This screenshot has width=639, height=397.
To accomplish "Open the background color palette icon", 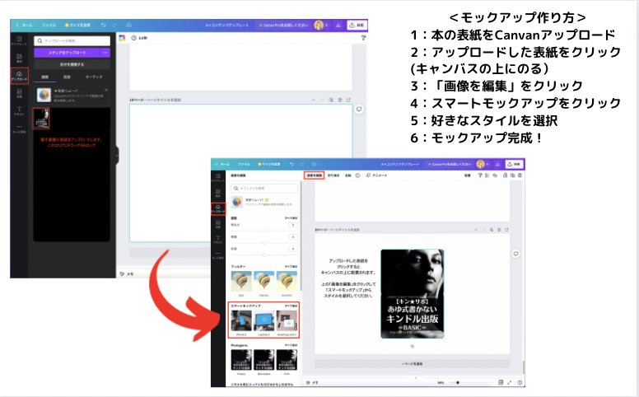I will click(122, 38).
